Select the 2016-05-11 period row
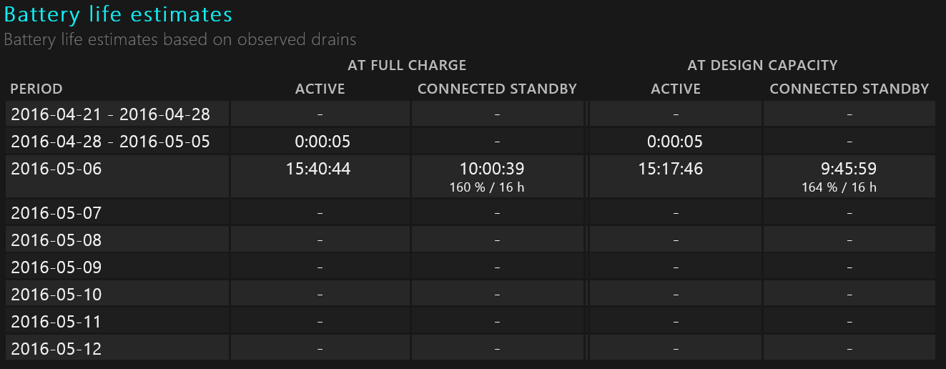The width and height of the screenshot is (946, 369). point(470,322)
